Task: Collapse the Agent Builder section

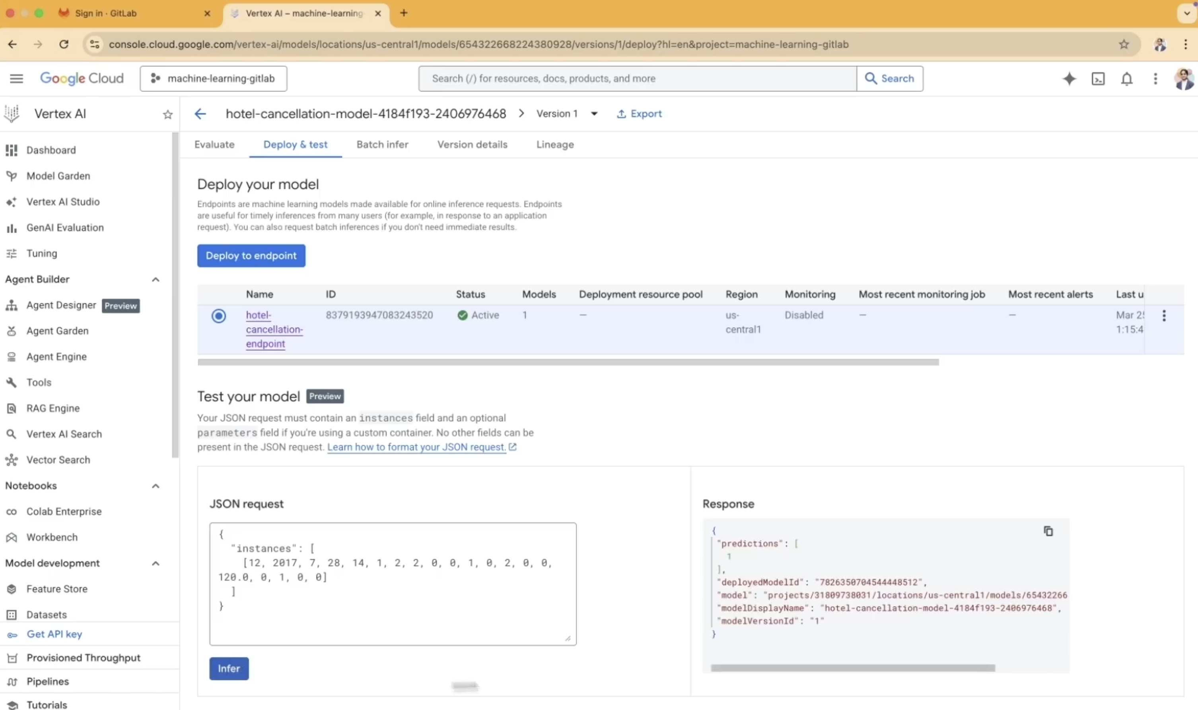Action: point(156,279)
